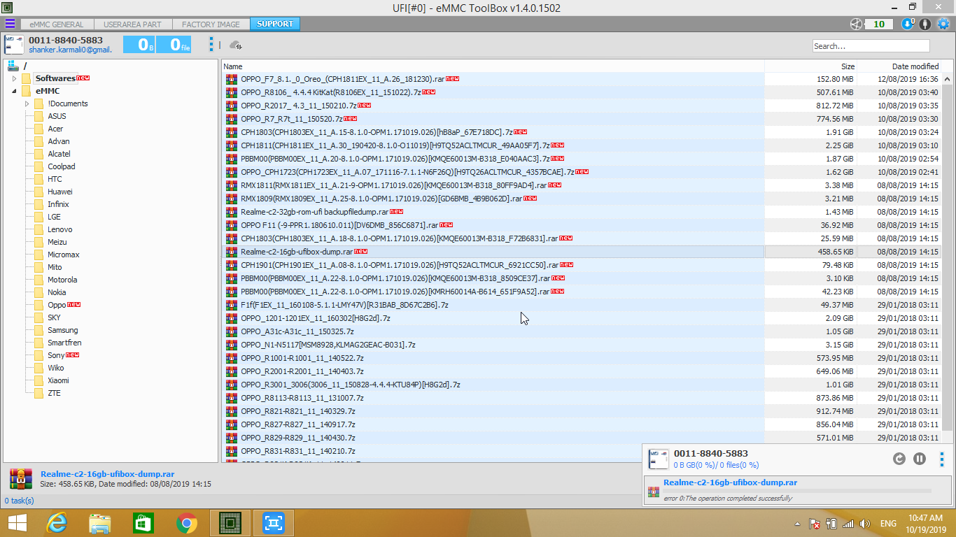This screenshot has width=956, height=537.
Task: Click the network globe icon
Action: click(x=856, y=24)
